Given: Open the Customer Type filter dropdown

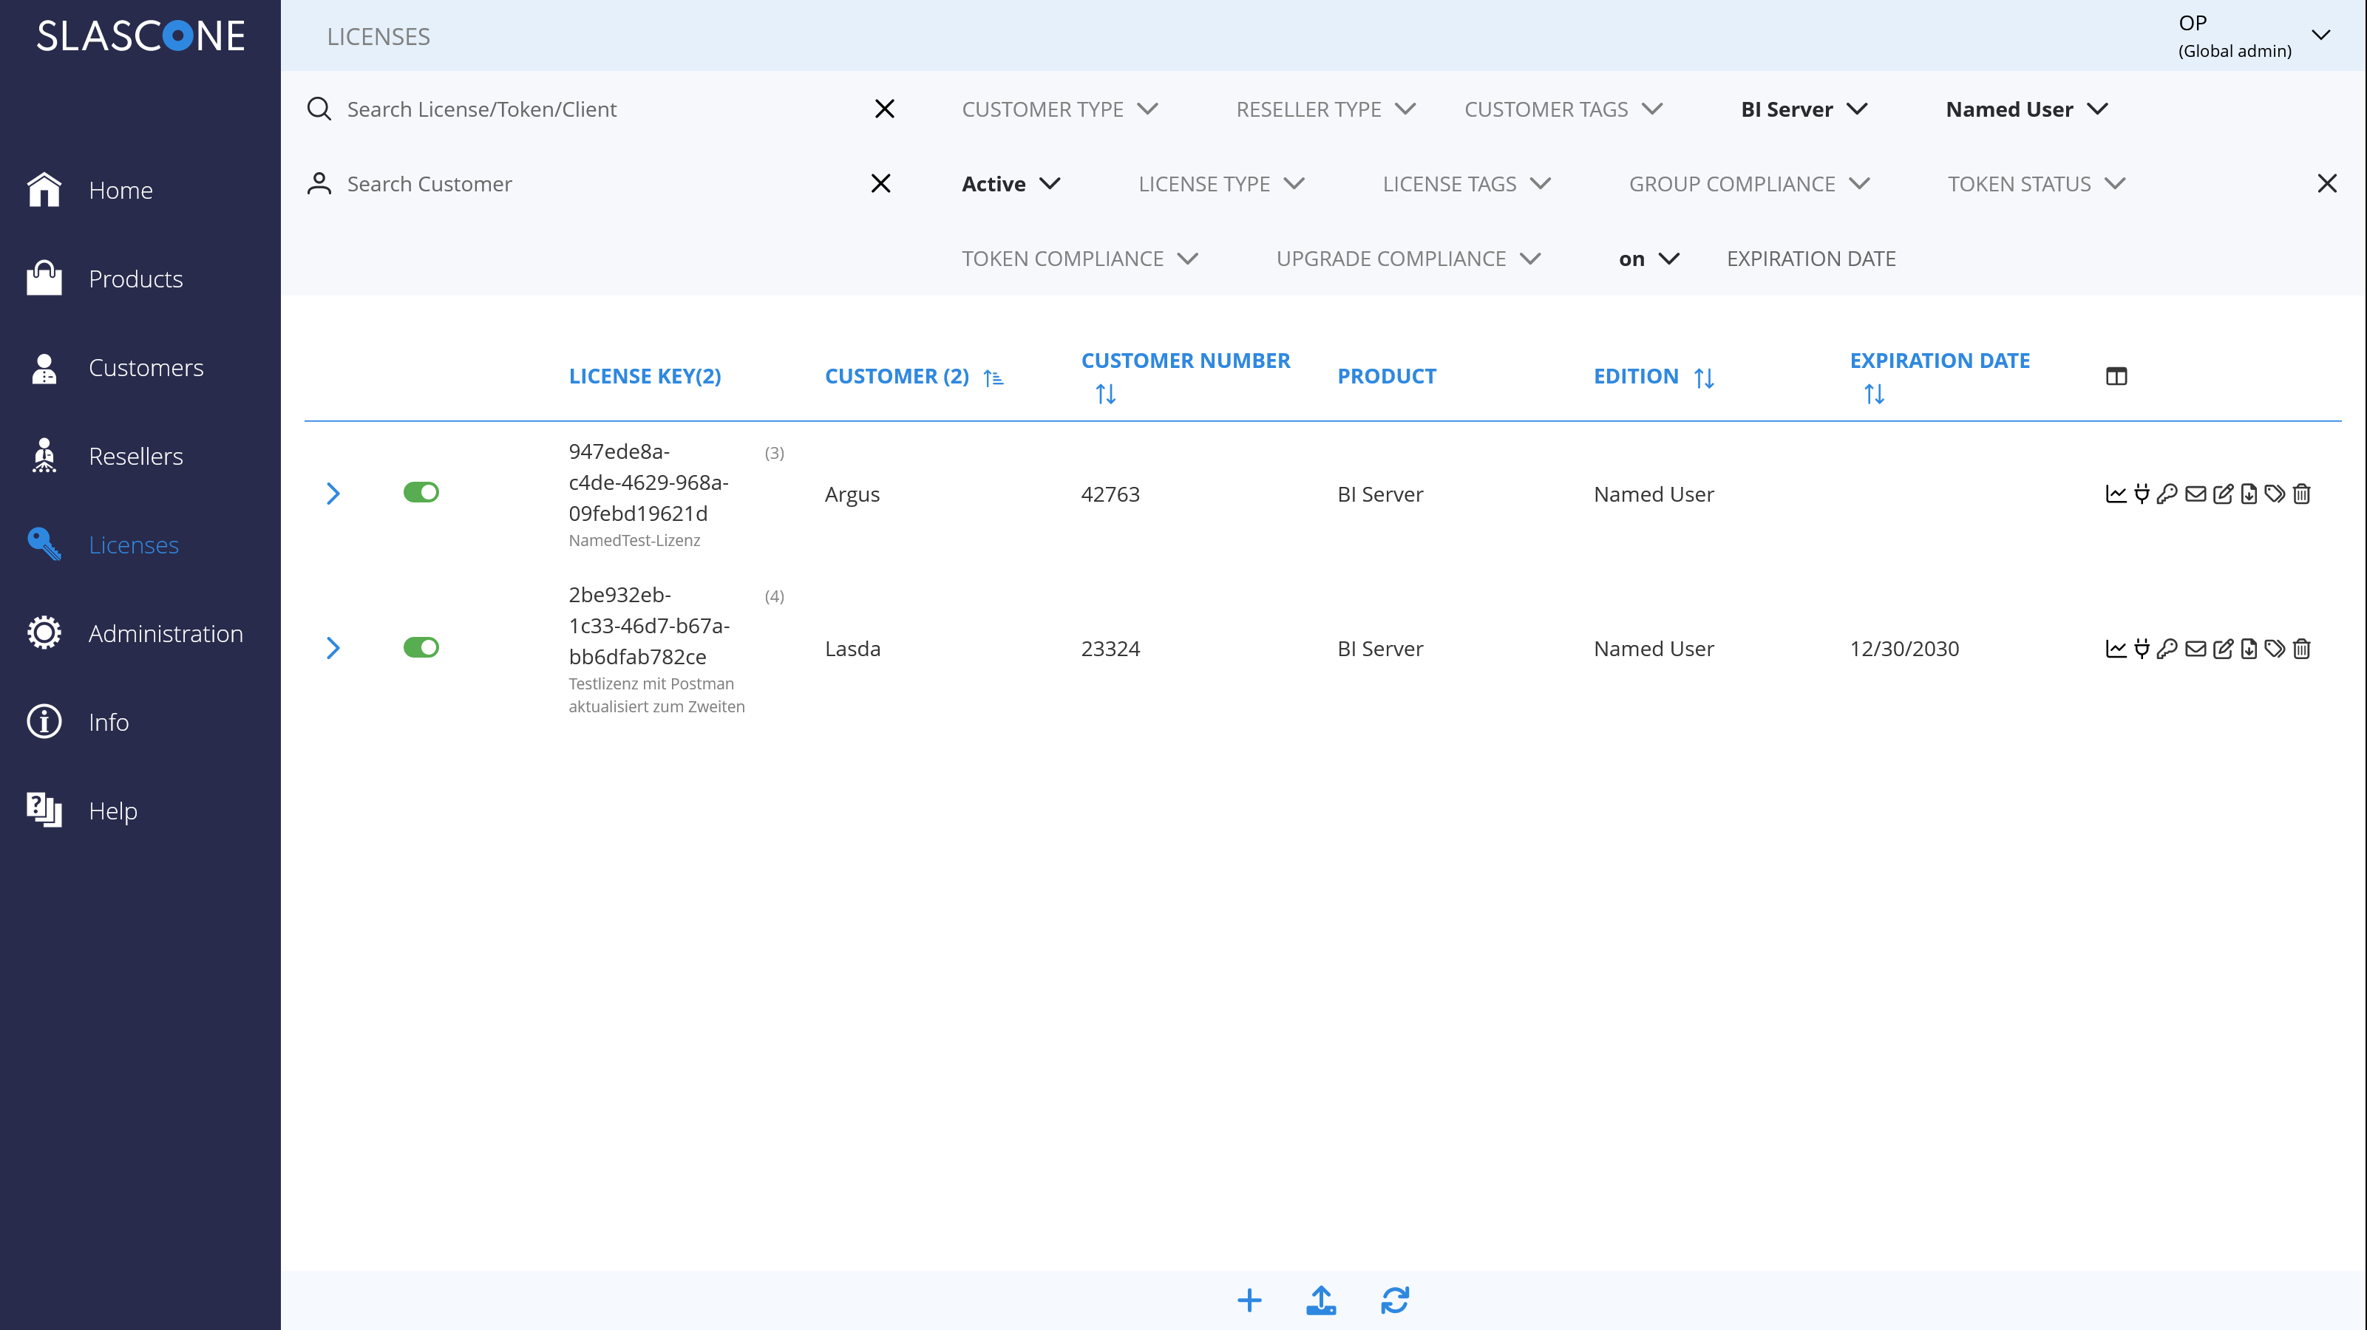Looking at the screenshot, I should 1059,109.
